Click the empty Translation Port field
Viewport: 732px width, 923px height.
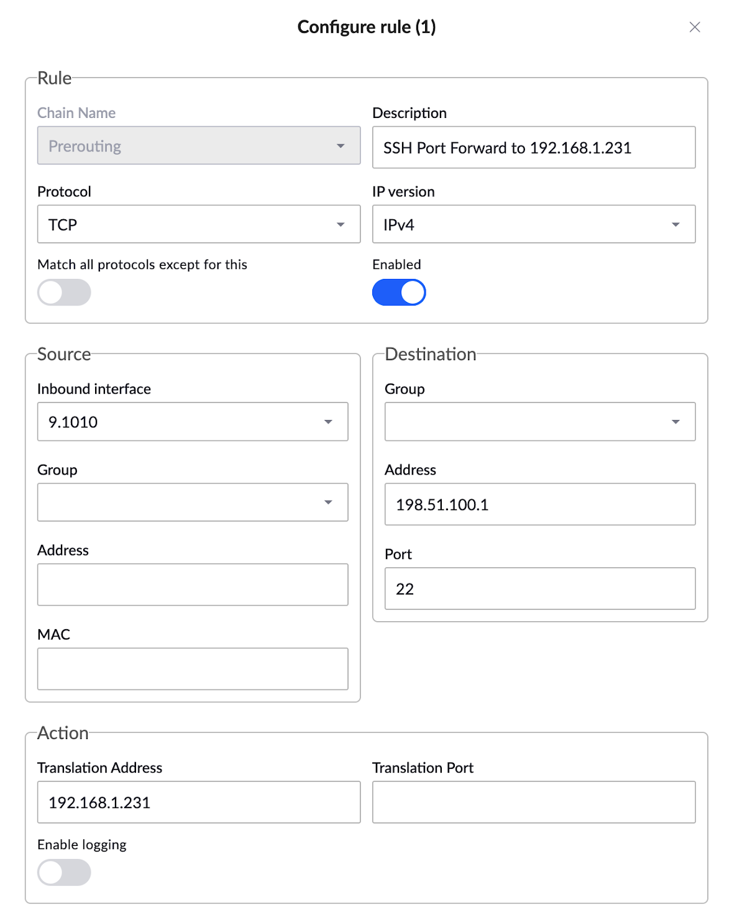point(533,802)
